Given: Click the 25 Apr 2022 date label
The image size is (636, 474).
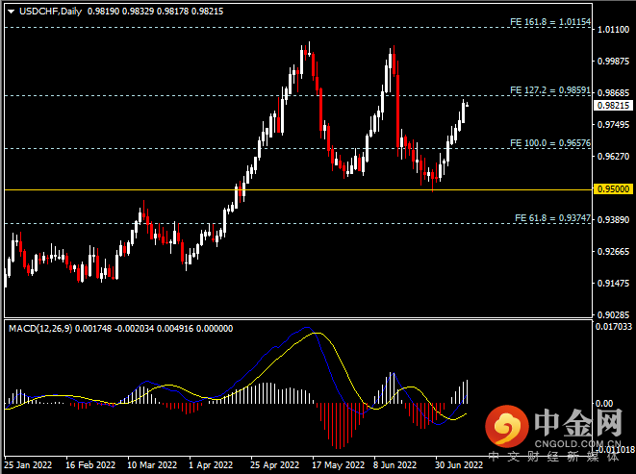Looking at the screenshot, I should pyautogui.click(x=274, y=464).
